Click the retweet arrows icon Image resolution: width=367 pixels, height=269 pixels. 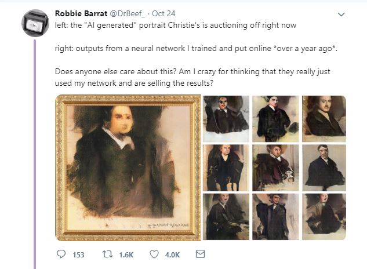107,254
